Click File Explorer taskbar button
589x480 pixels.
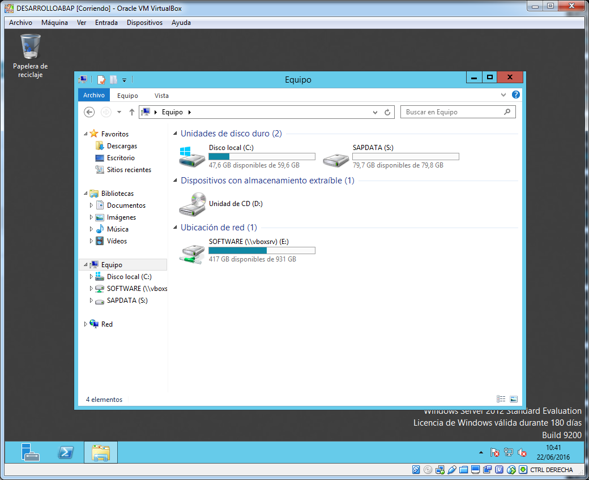click(101, 452)
